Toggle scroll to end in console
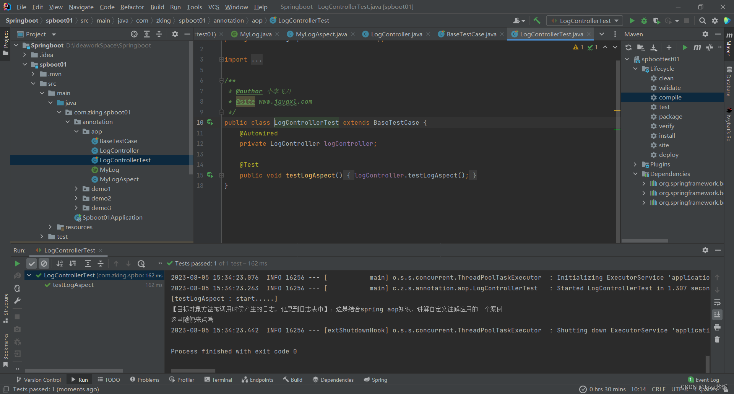Screen dimensions: 734x394 coord(717,315)
